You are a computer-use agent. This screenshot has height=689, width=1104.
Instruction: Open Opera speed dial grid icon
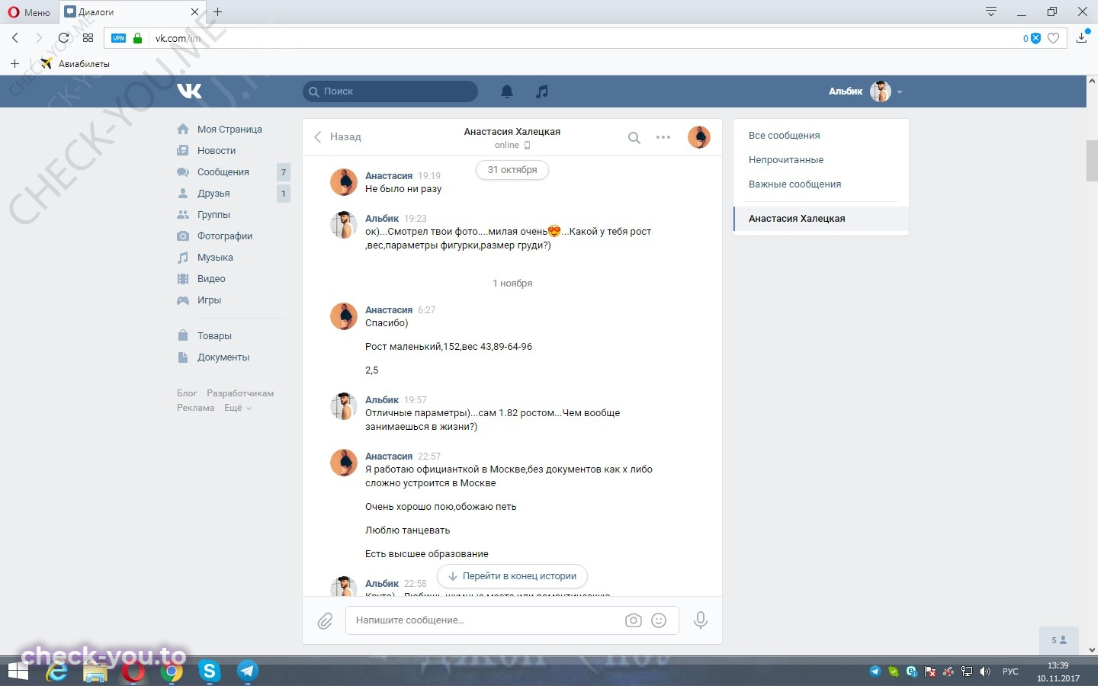coord(88,38)
